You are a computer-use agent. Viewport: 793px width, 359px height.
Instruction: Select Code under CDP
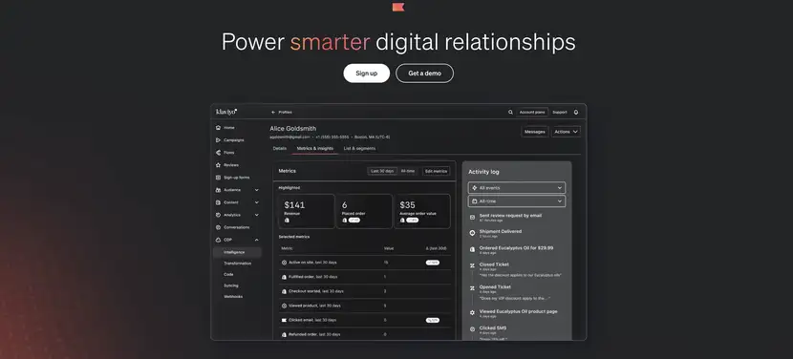(x=228, y=275)
